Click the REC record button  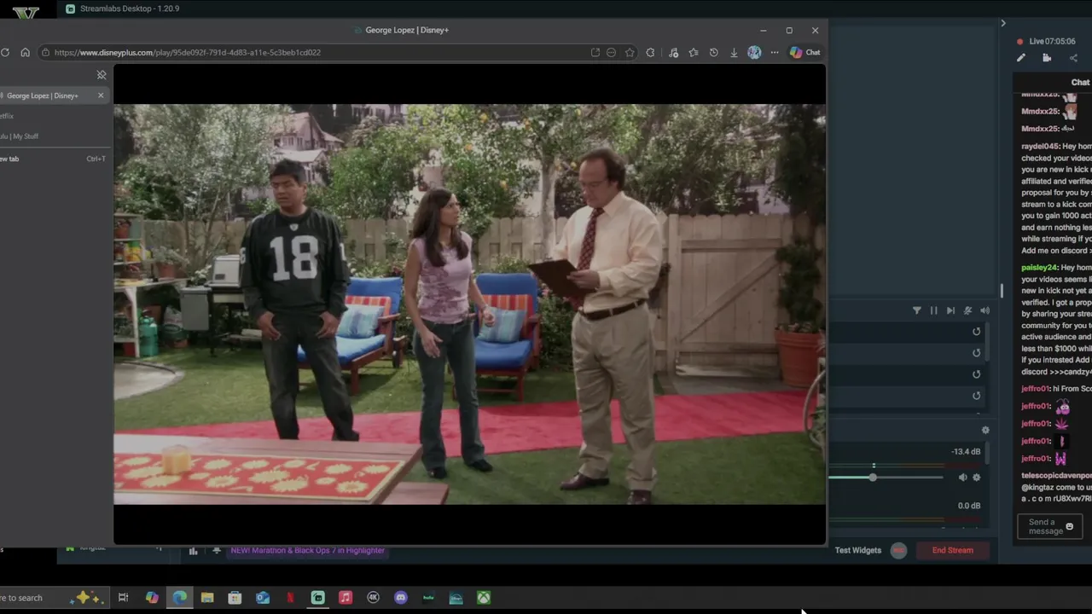click(x=898, y=550)
